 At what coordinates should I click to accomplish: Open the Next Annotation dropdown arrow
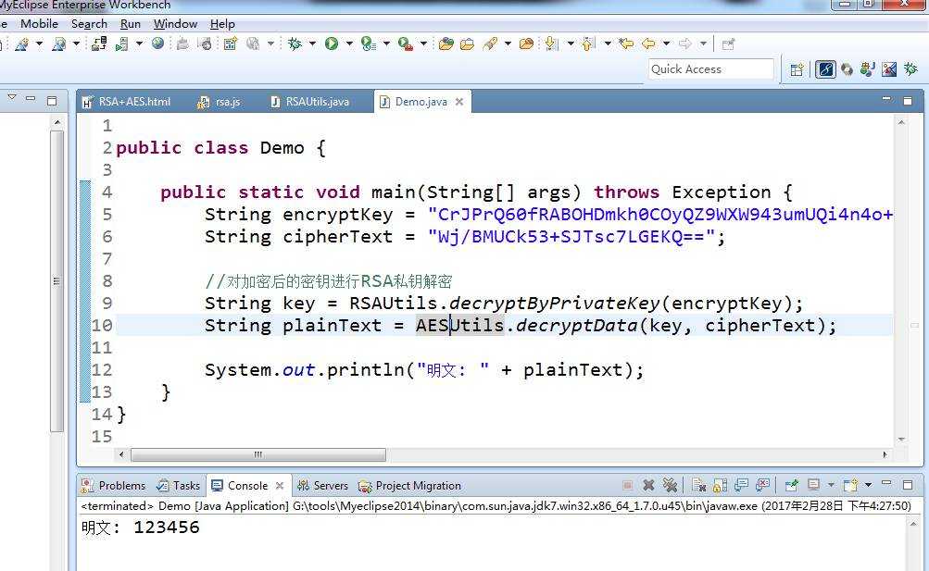(571, 43)
